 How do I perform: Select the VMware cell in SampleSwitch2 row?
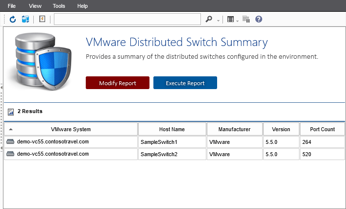point(235,154)
